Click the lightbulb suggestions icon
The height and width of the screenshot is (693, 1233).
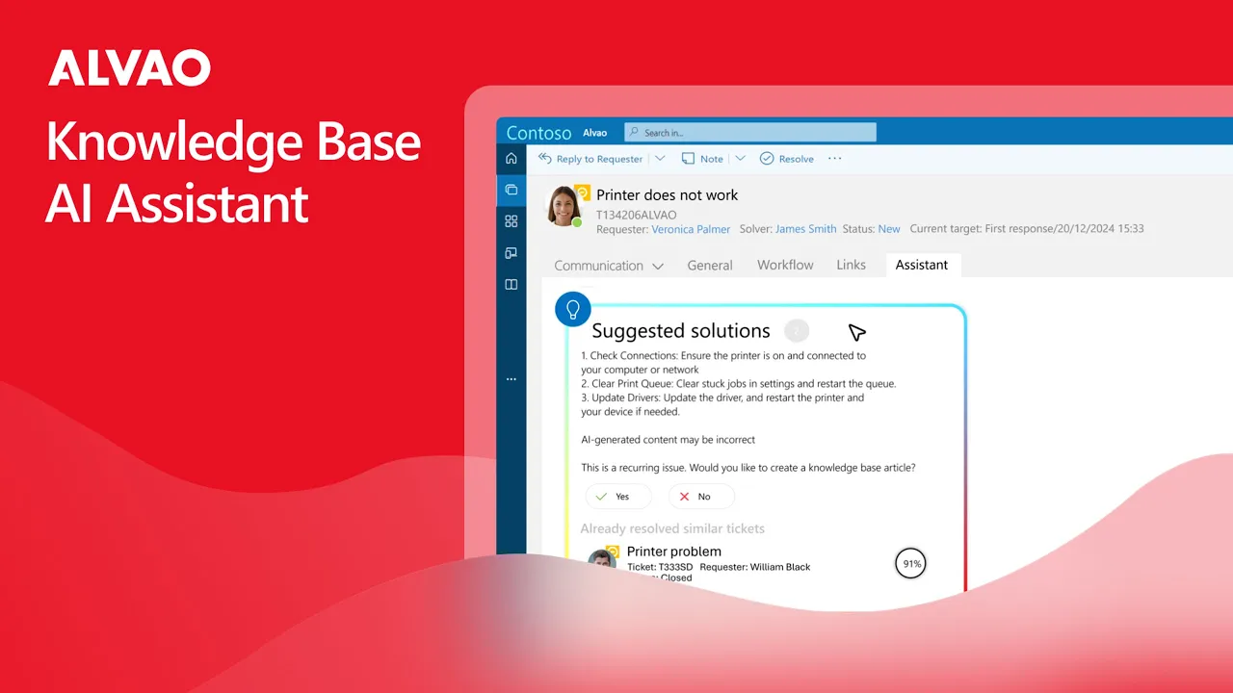573,309
